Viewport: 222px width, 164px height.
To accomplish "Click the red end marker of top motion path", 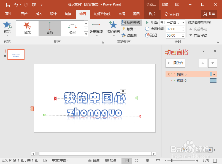I will (55, 99).
